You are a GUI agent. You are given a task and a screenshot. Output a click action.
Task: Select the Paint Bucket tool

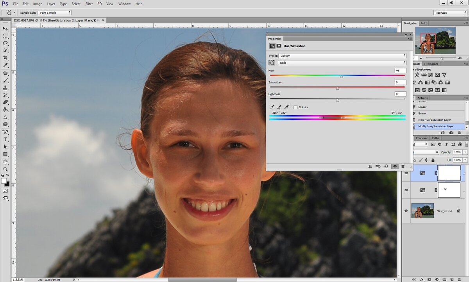click(x=5, y=110)
